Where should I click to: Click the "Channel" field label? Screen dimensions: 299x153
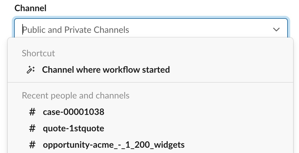31,8
